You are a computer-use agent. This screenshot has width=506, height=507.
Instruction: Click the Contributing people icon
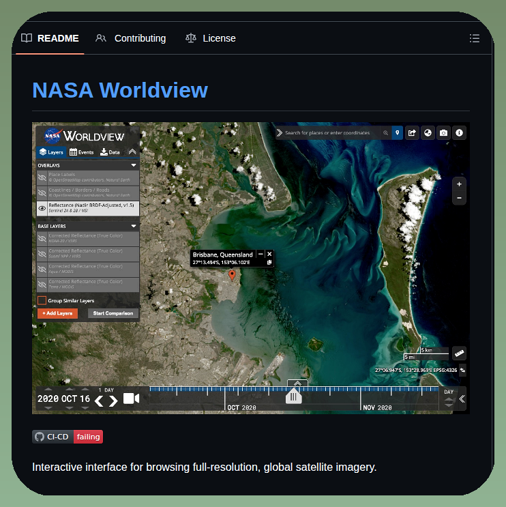pos(101,38)
